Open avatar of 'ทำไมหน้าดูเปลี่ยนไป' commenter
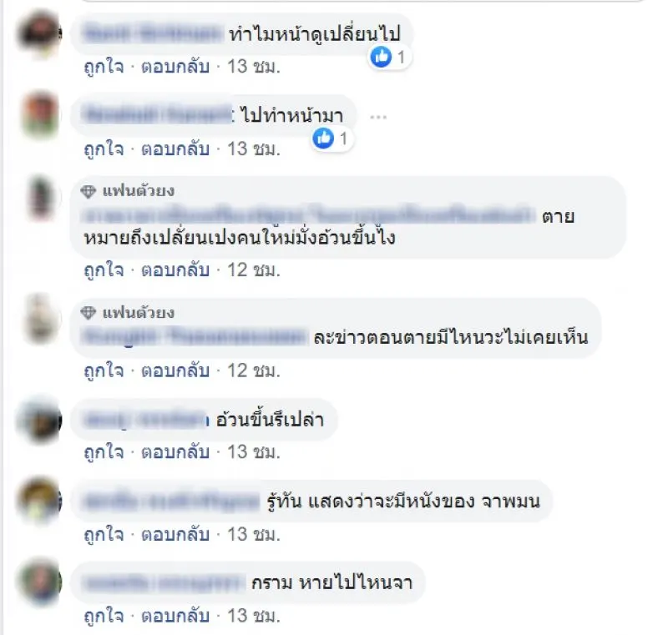 click(x=39, y=34)
